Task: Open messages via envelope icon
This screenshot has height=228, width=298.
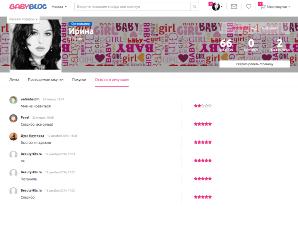Action: (x=234, y=7)
